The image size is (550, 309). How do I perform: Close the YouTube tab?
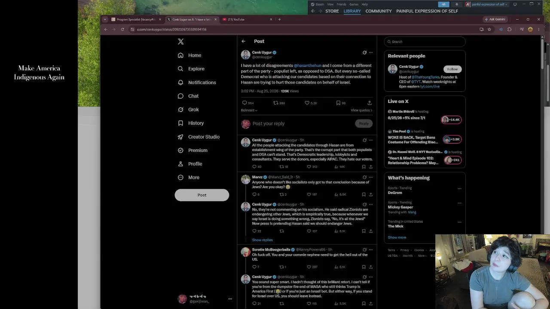[271, 19]
